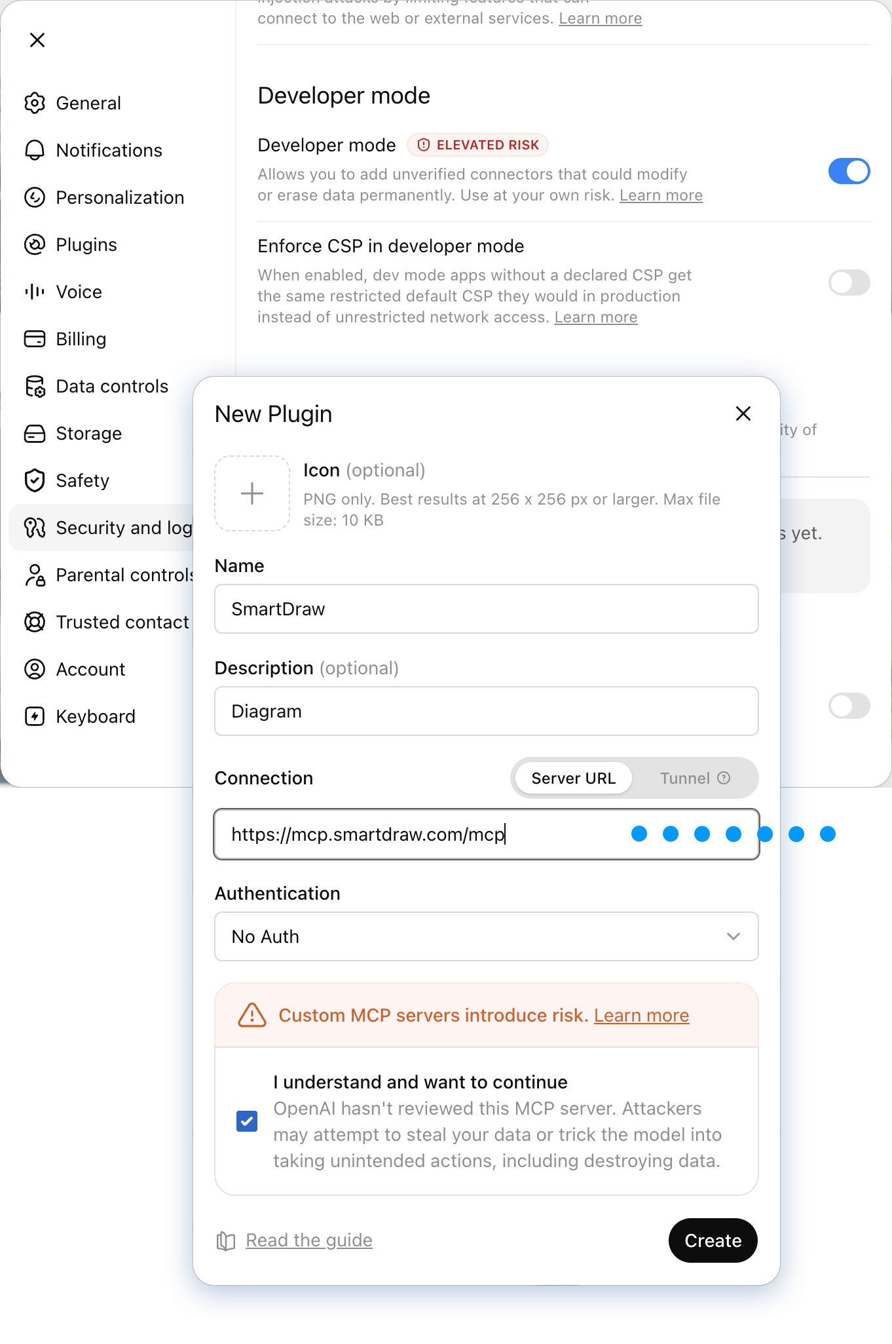The width and height of the screenshot is (892, 1344).
Task: Click the warning triangle icon in risk banner
Action: pos(252,1015)
